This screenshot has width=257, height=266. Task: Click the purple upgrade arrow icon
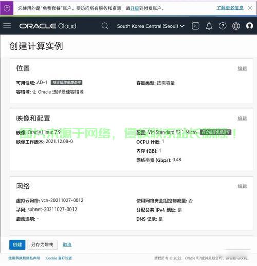pyautogui.click(x=7, y=8)
